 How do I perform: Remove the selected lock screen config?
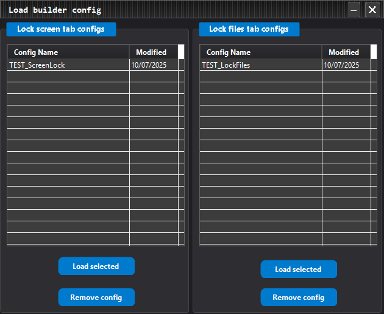tap(96, 297)
